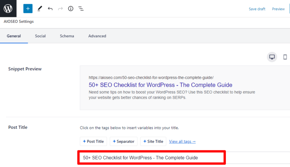Image resolution: width=290 pixels, height=167 pixels.
Task: Insert the Site Title tag
Action: click(153, 141)
